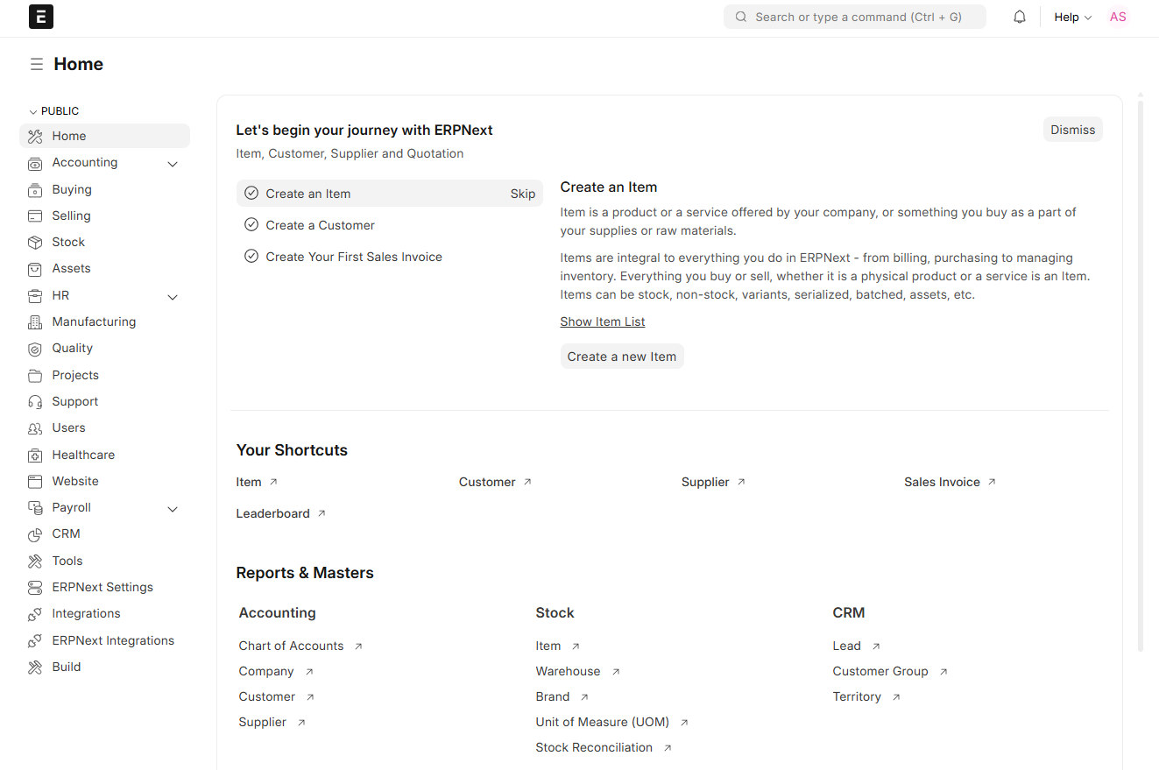Viewport: 1159px width, 770px height.
Task: Click the Buying sidebar icon
Action: pyautogui.click(x=35, y=189)
